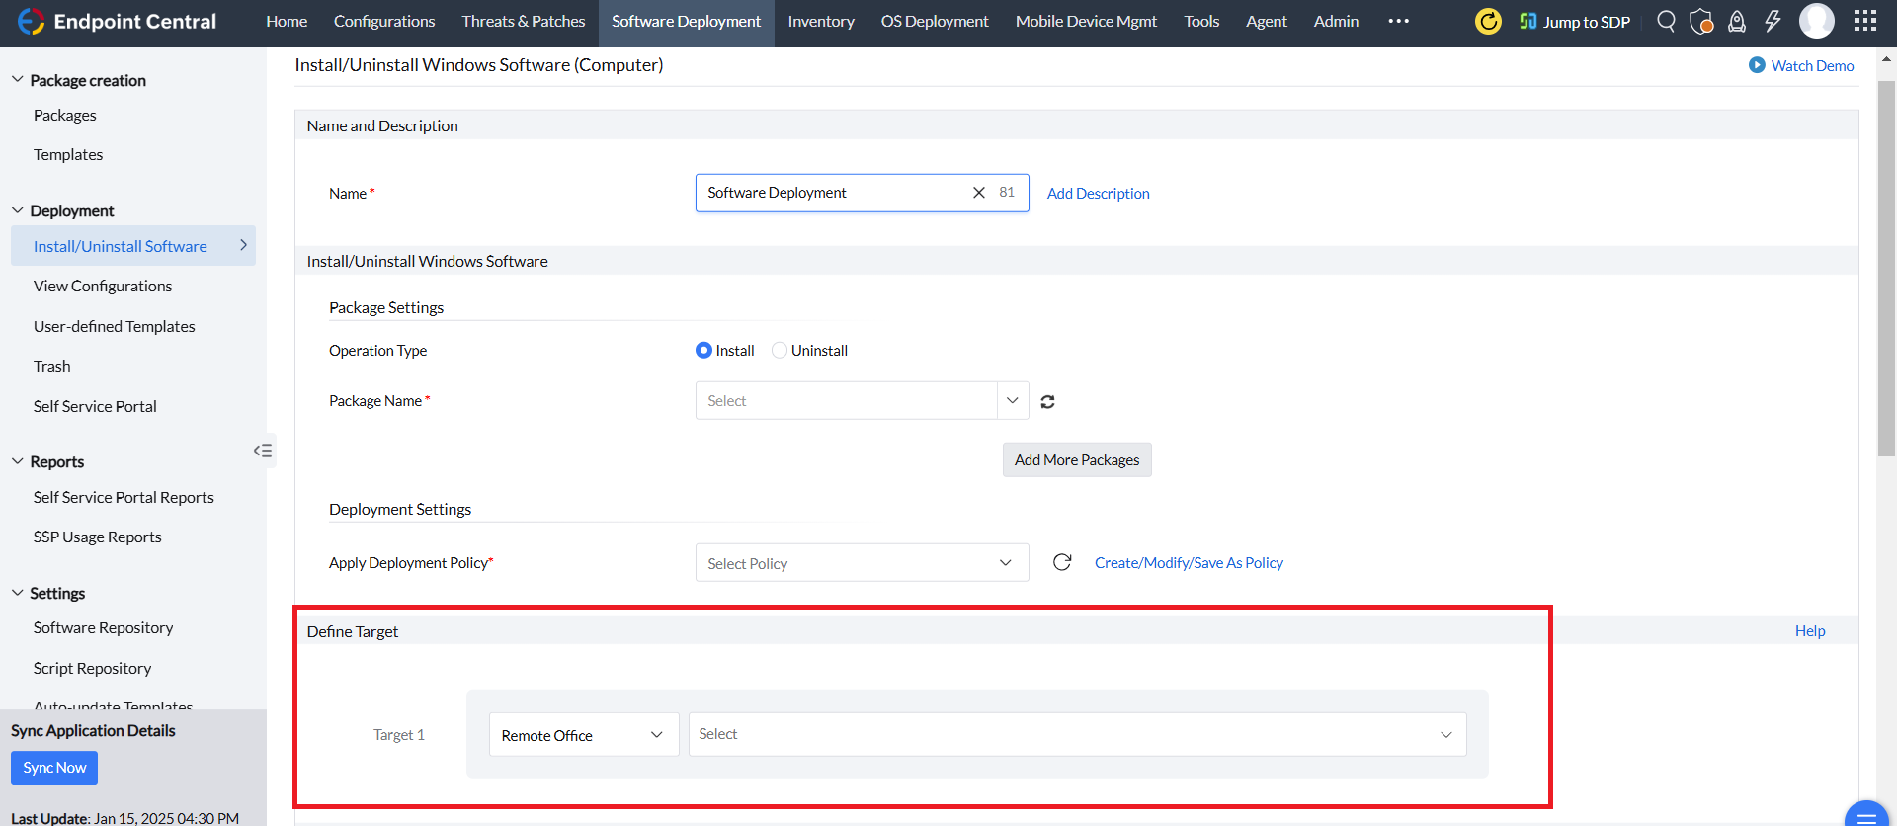Image resolution: width=1897 pixels, height=826 pixels.
Task: Open the Target 1 Select dropdown
Action: (1078, 735)
